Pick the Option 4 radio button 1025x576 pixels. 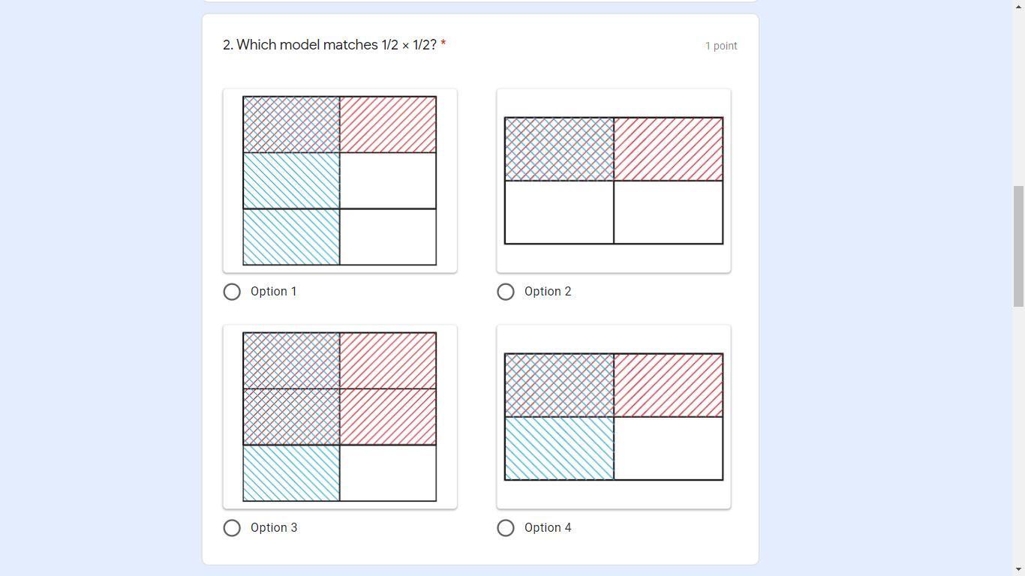coord(506,528)
